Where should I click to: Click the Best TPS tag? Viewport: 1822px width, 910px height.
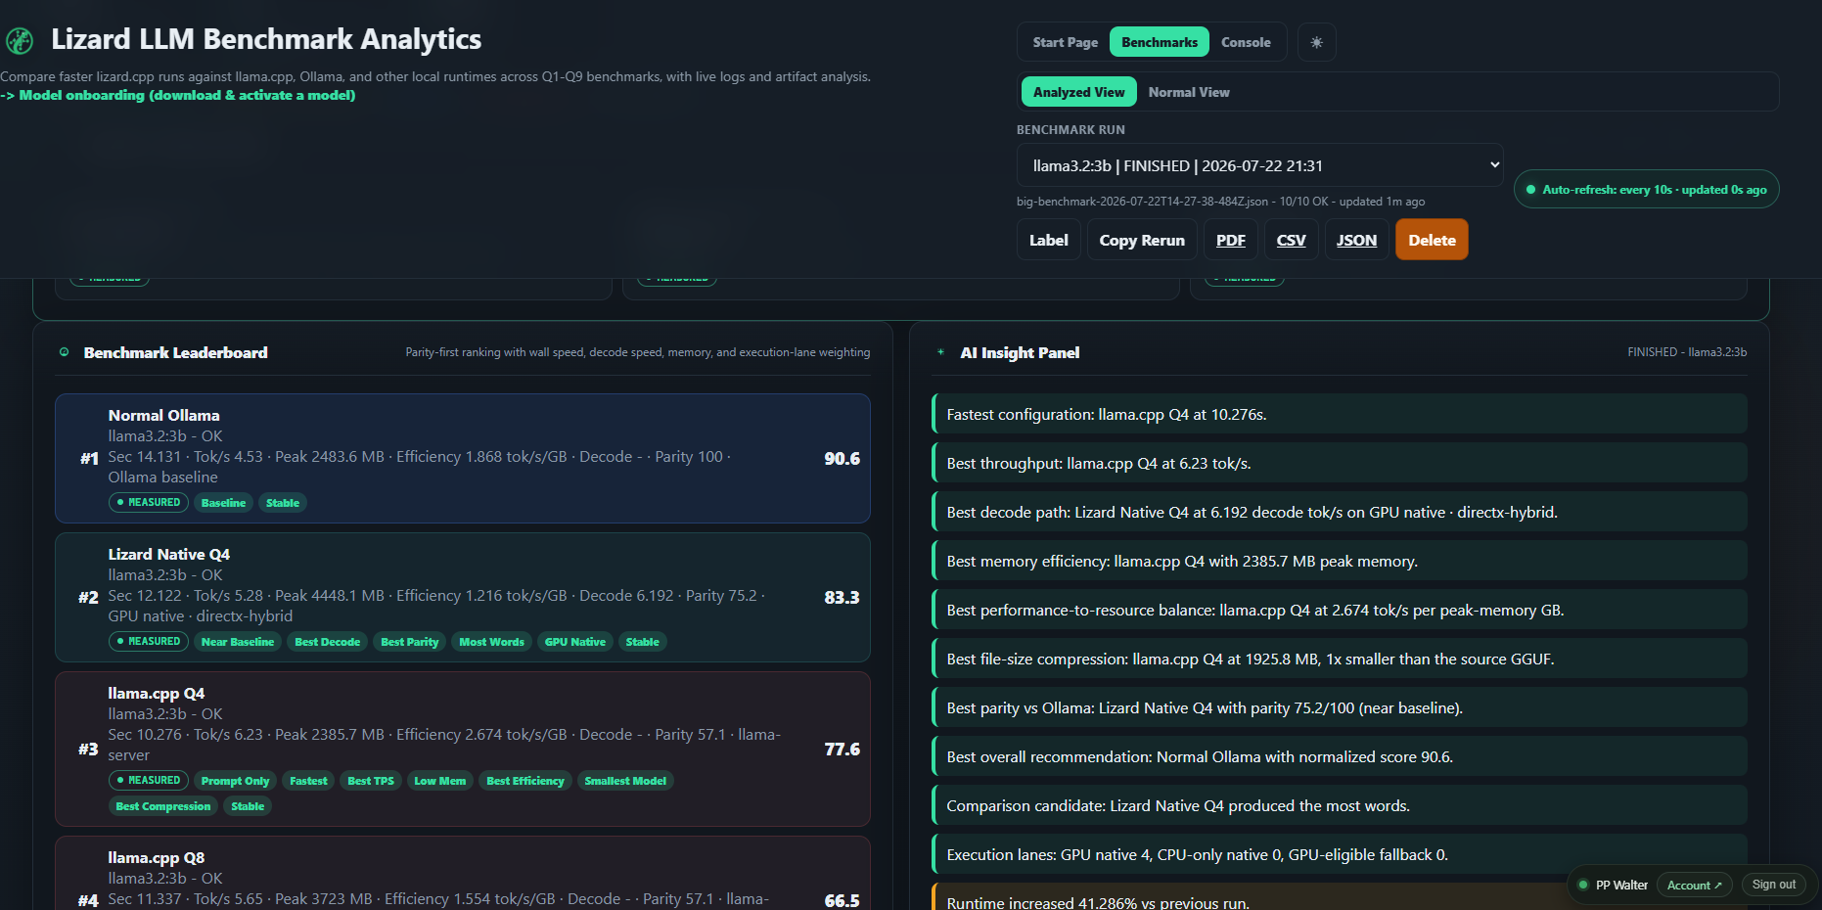[371, 781]
